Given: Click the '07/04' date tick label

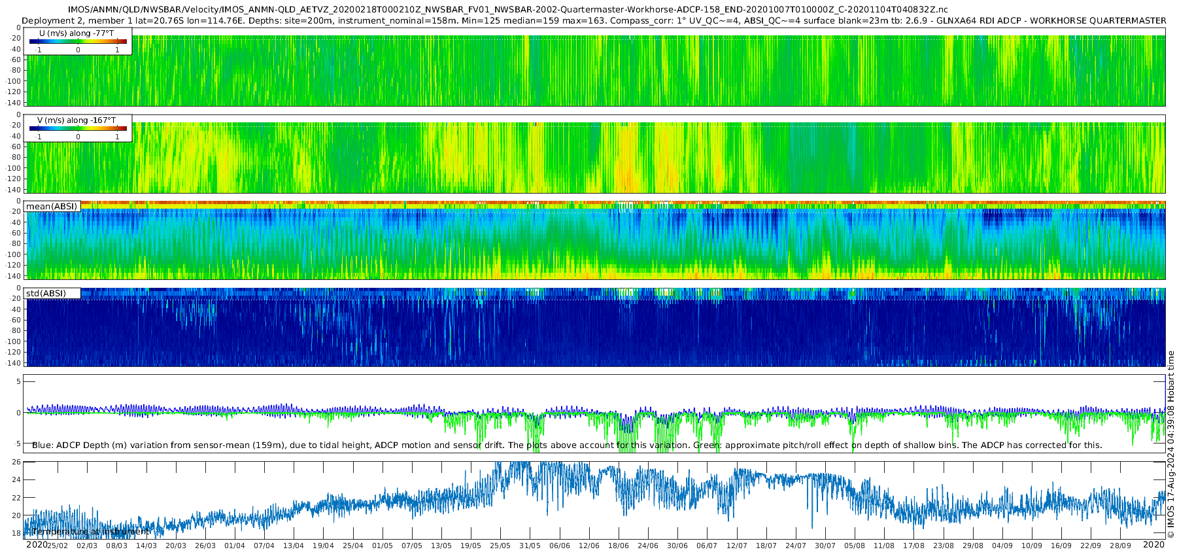Looking at the screenshot, I should pyautogui.click(x=264, y=546).
